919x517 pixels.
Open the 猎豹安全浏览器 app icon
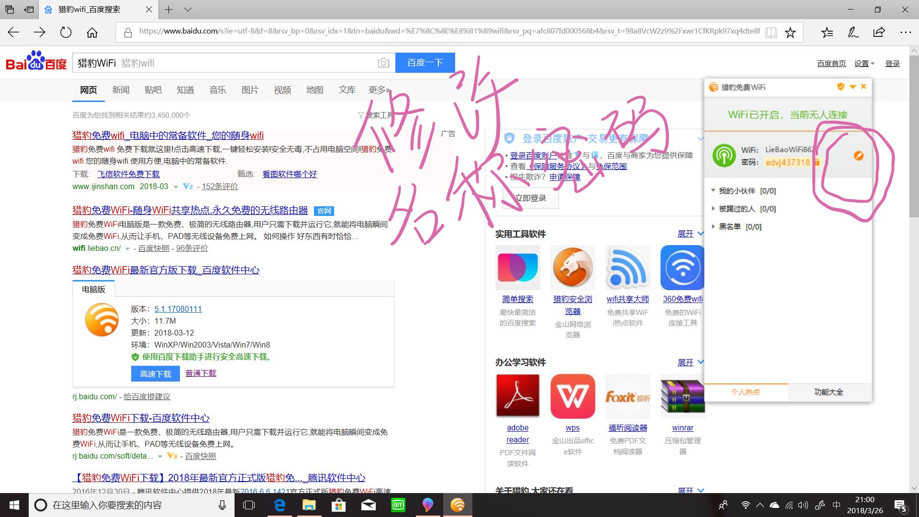(572, 267)
